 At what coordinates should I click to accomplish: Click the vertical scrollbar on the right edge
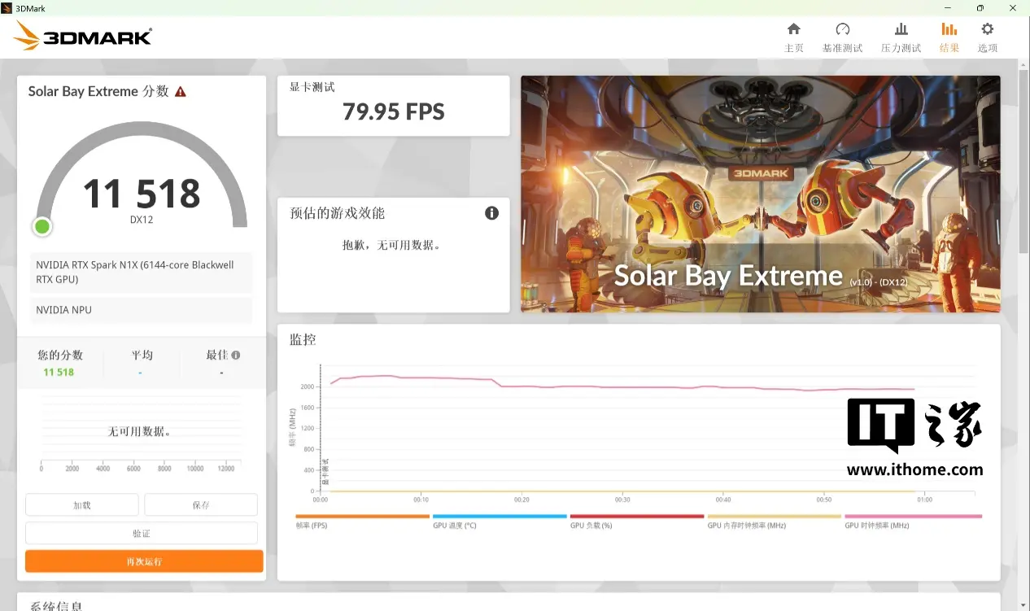click(1023, 163)
